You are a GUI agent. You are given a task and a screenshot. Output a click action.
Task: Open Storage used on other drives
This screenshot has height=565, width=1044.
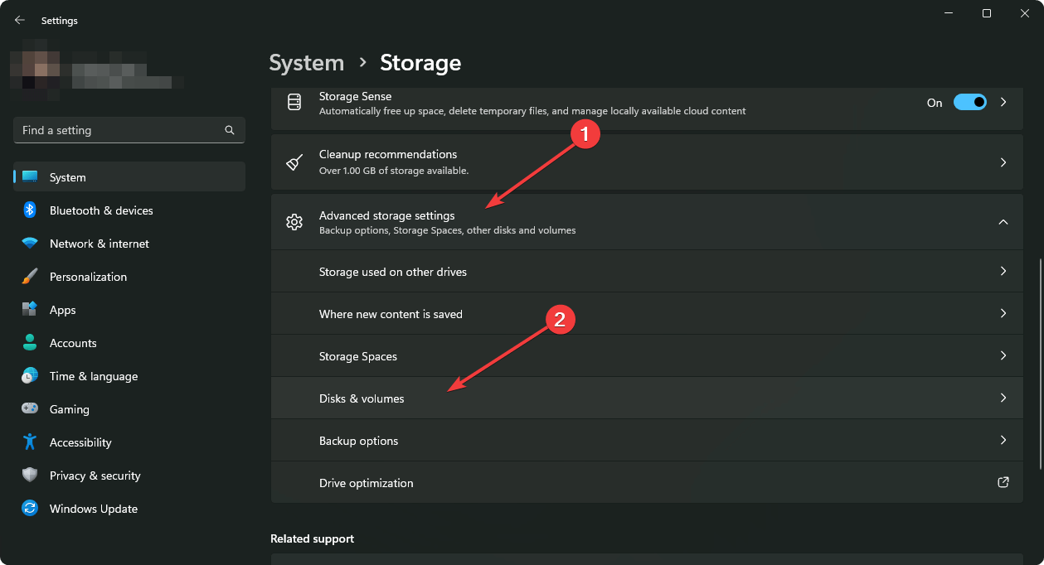click(x=647, y=272)
